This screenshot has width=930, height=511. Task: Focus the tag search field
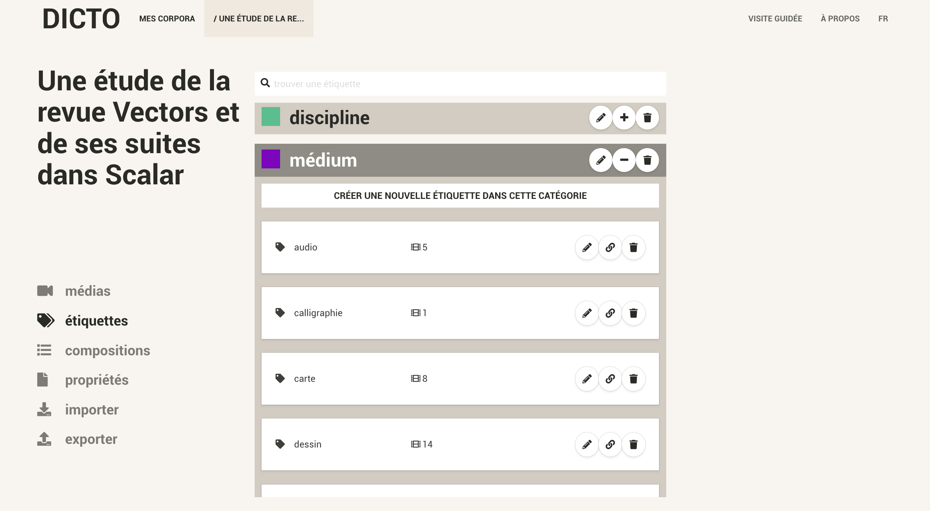(x=460, y=84)
